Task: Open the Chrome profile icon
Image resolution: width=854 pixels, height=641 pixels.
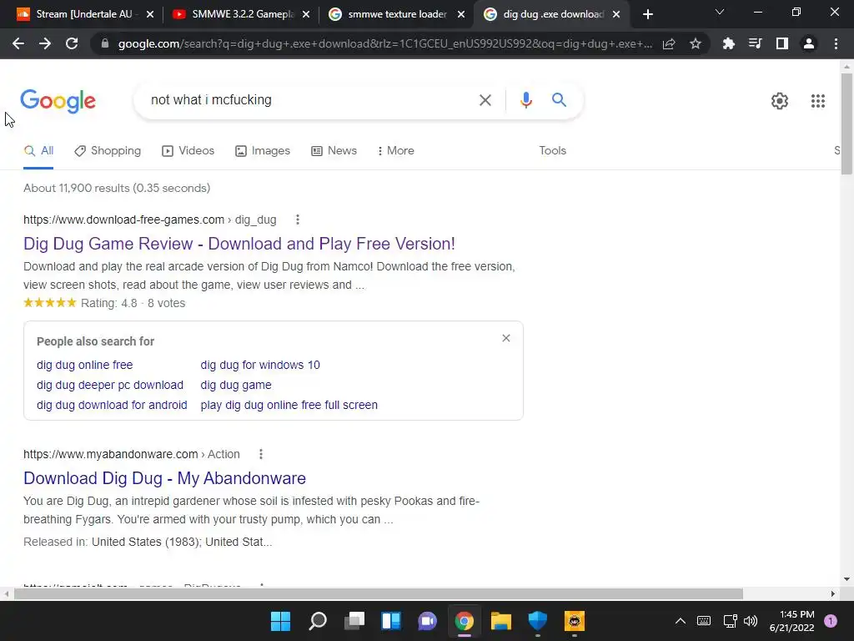Action: click(x=809, y=43)
